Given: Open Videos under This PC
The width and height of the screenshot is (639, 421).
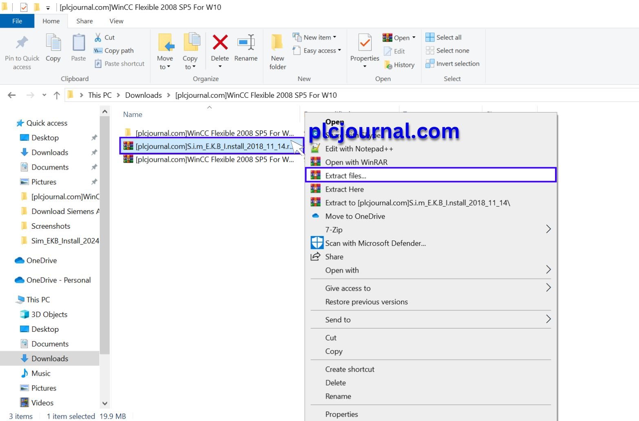Looking at the screenshot, I should (42, 403).
